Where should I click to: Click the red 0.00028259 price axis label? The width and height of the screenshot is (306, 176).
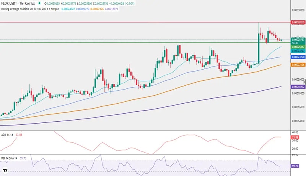[298, 23]
